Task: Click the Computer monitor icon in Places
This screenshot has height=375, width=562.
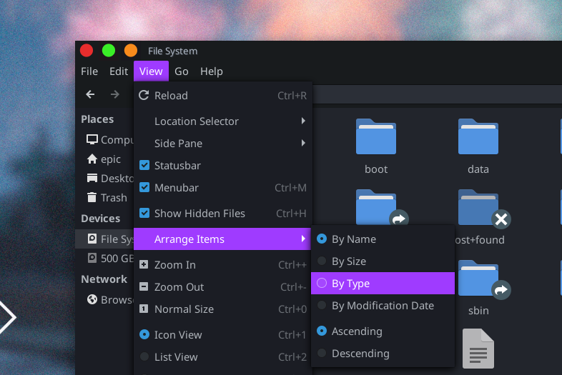Action: coord(92,140)
